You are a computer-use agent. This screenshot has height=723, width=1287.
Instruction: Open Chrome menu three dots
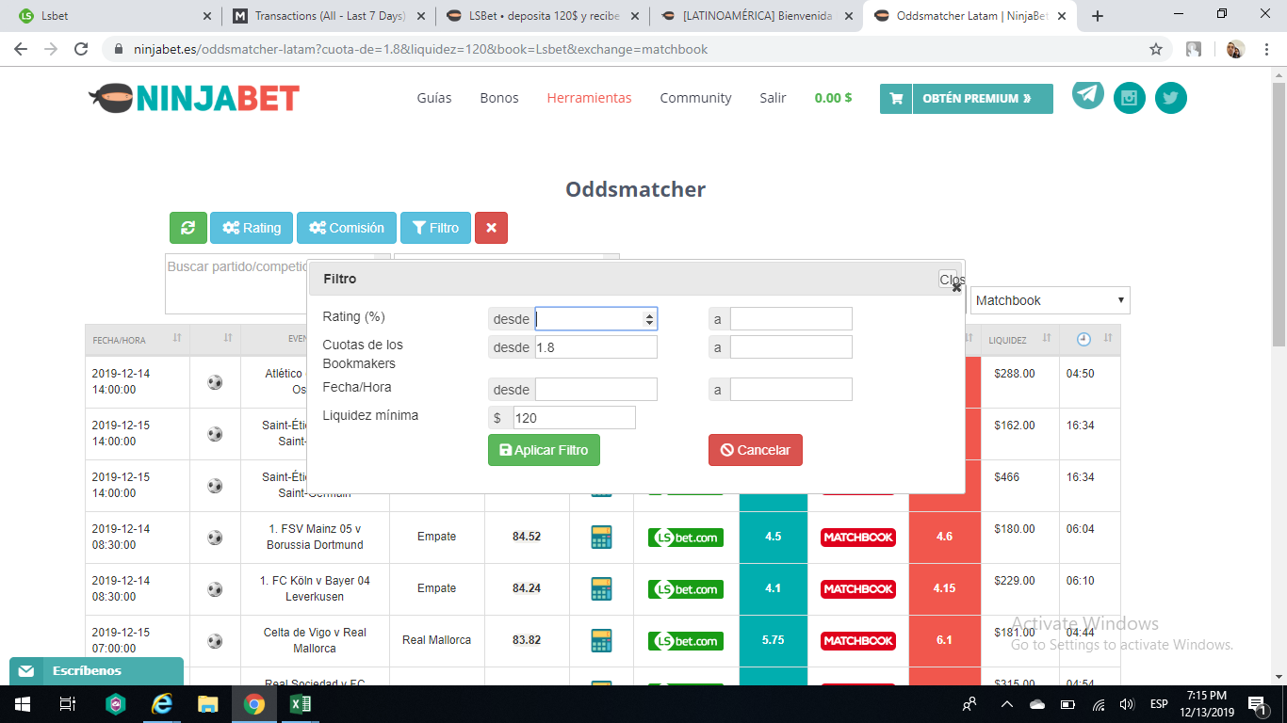[x=1266, y=49]
